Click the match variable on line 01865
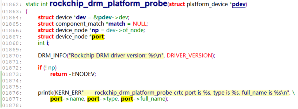This screenshot has height=109, width=298. (117, 24)
